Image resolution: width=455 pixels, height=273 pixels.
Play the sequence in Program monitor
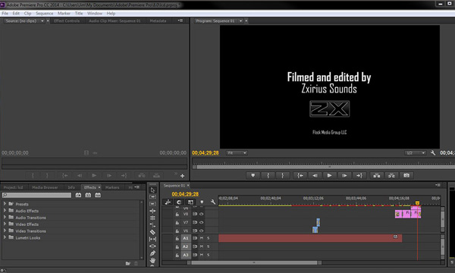coord(329,175)
